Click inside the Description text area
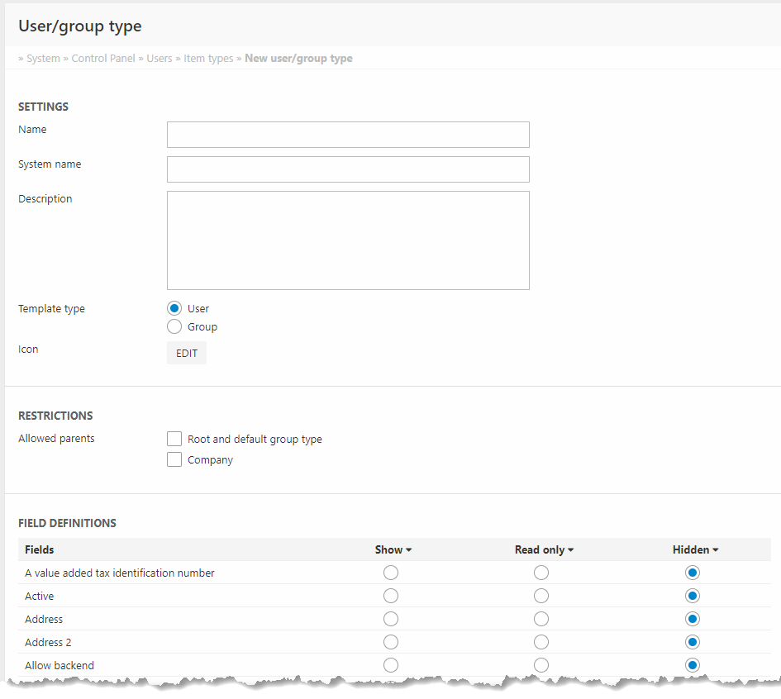The height and width of the screenshot is (699, 781). pos(348,240)
